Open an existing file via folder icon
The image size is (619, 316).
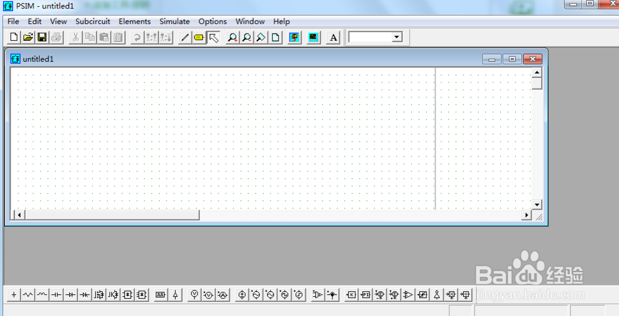28,38
